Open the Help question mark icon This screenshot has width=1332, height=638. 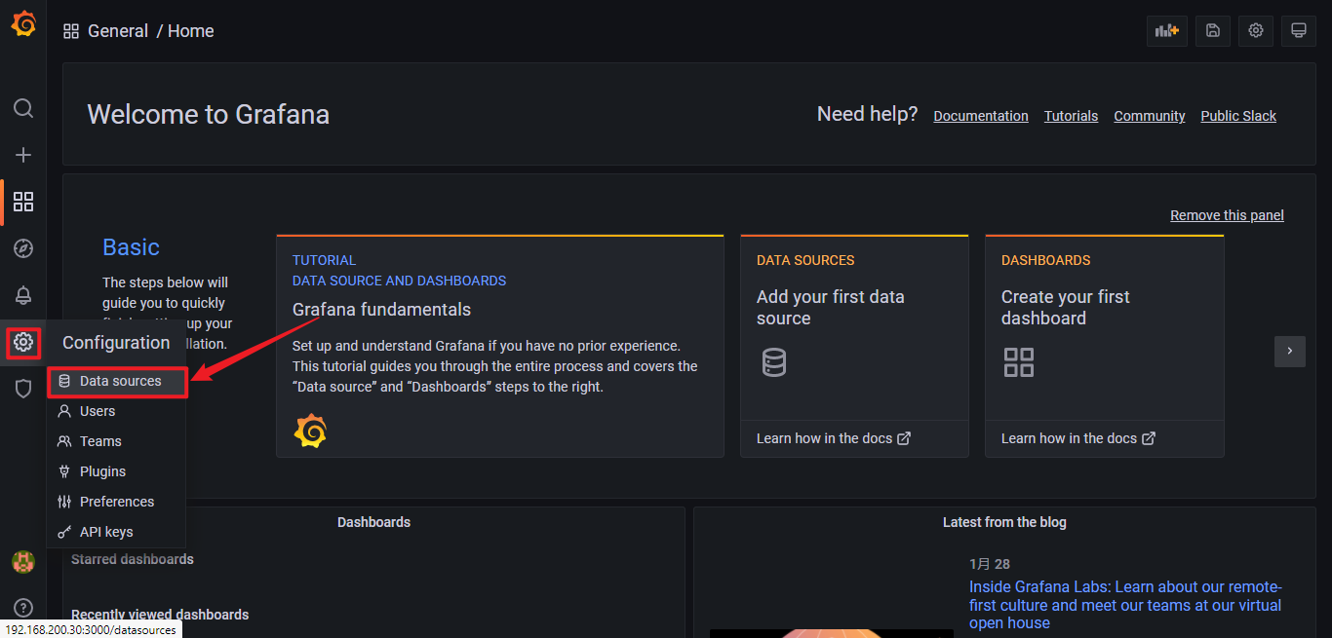pos(23,608)
